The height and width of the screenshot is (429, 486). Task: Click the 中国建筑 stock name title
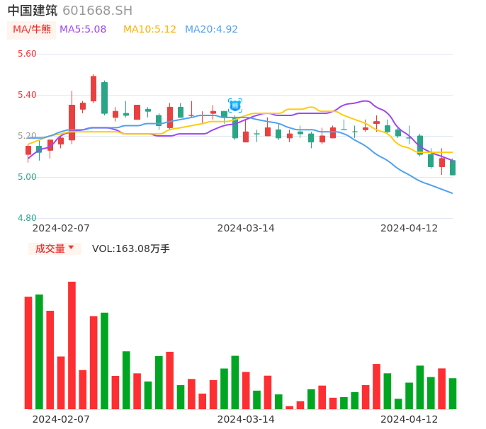point(33,11)
